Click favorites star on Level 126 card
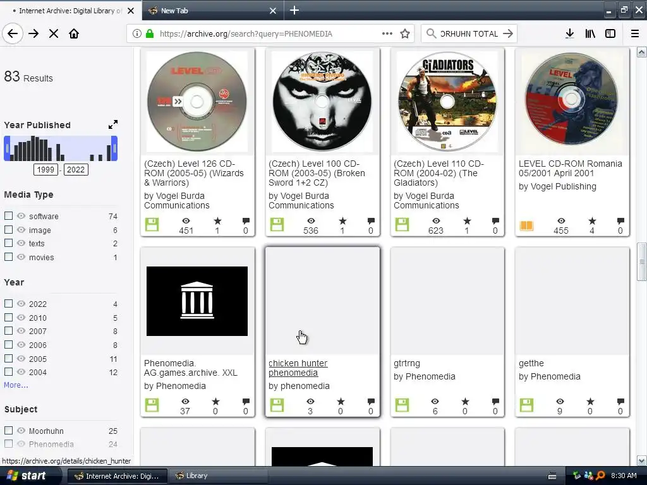 point(217,221)
